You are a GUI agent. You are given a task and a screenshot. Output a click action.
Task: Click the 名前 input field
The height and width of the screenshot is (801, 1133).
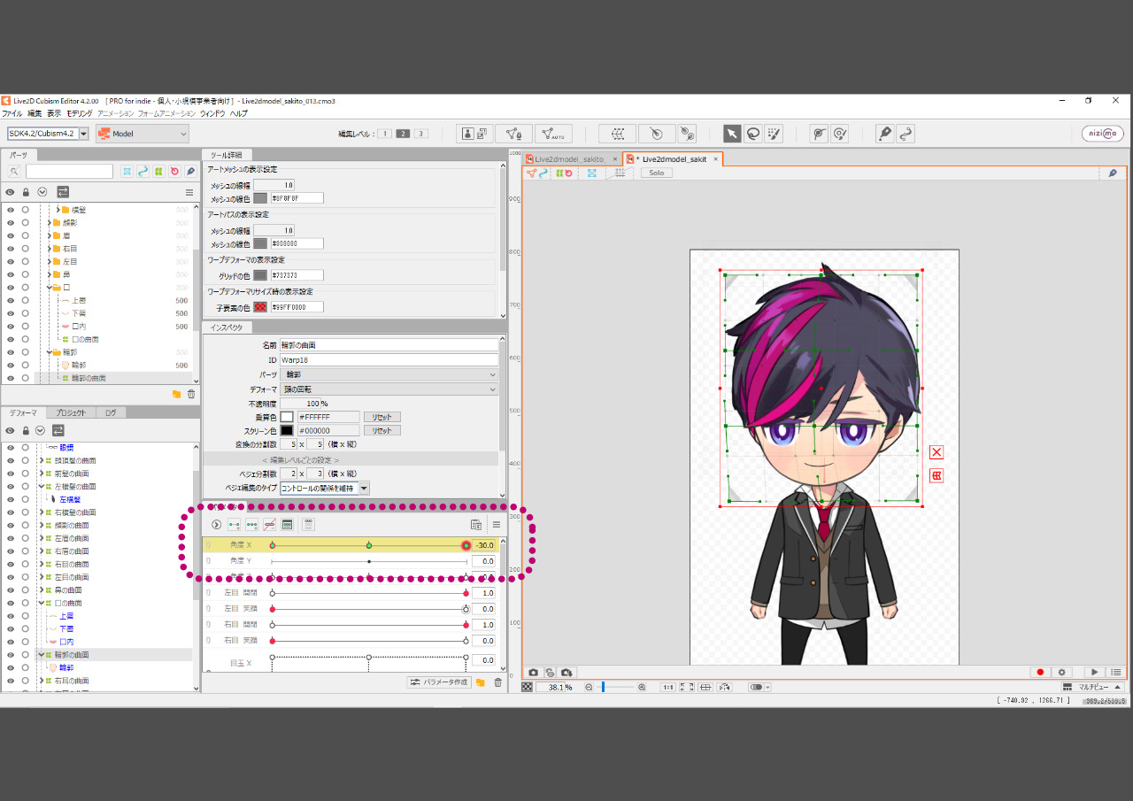(x=389, y=345)
